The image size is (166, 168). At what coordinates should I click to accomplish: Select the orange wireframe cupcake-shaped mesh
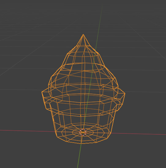[x=83, y=89]
